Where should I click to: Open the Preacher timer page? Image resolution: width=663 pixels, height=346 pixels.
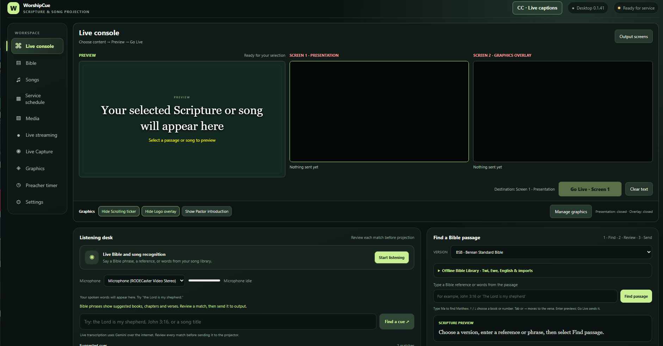coord(37,185)
